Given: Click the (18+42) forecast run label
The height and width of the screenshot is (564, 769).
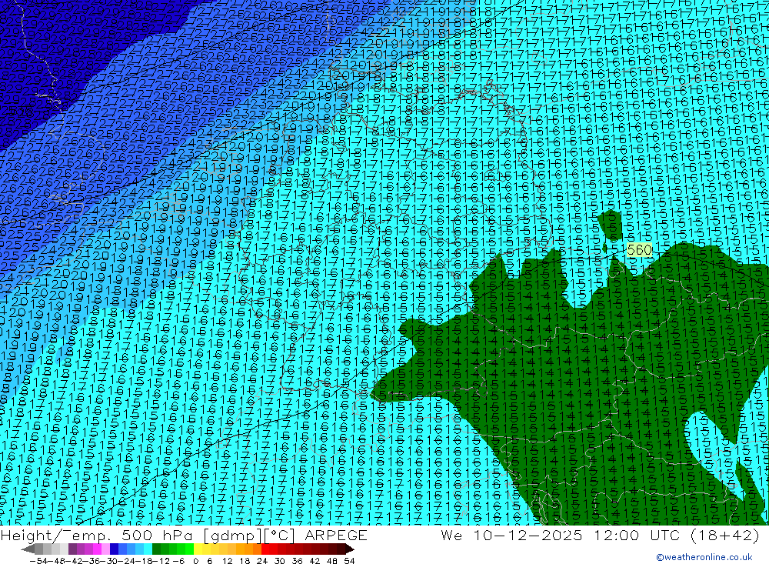Looking at the screenshot, I should (x=725, y=536).
